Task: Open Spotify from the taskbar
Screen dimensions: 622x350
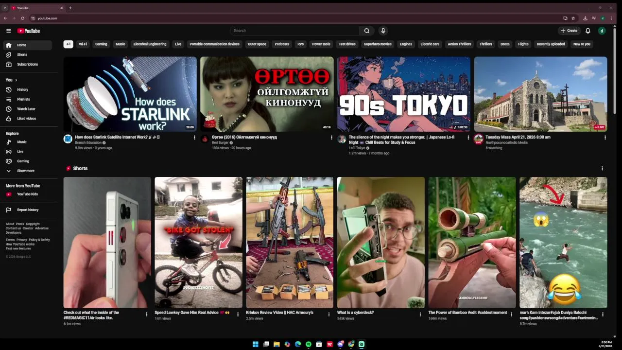Action: [x=309, y=344]
